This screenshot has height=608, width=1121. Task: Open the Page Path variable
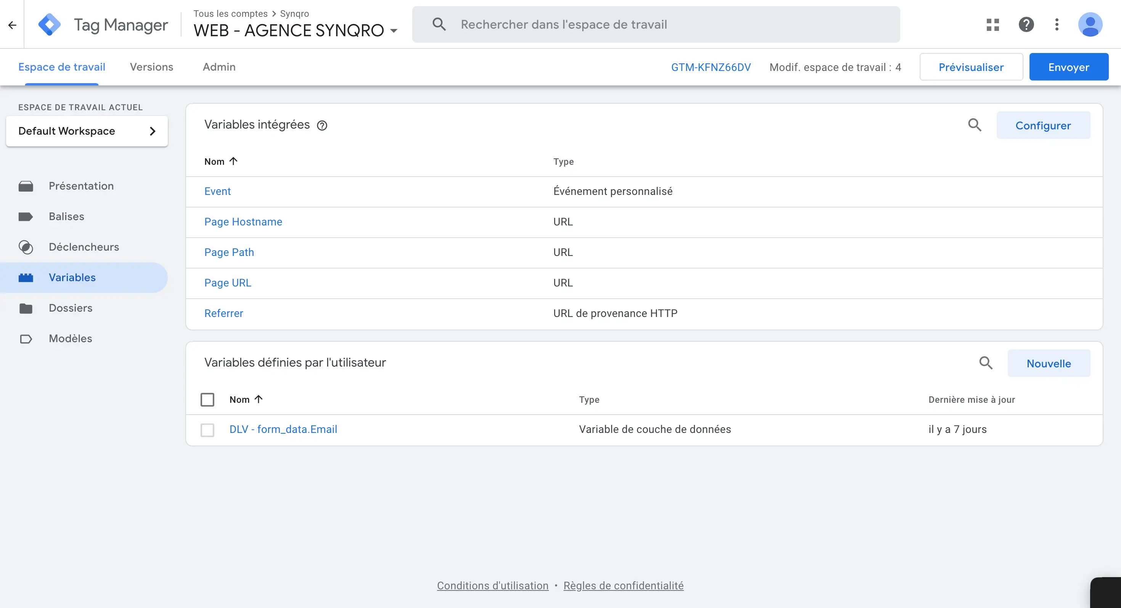click(229, 252)
